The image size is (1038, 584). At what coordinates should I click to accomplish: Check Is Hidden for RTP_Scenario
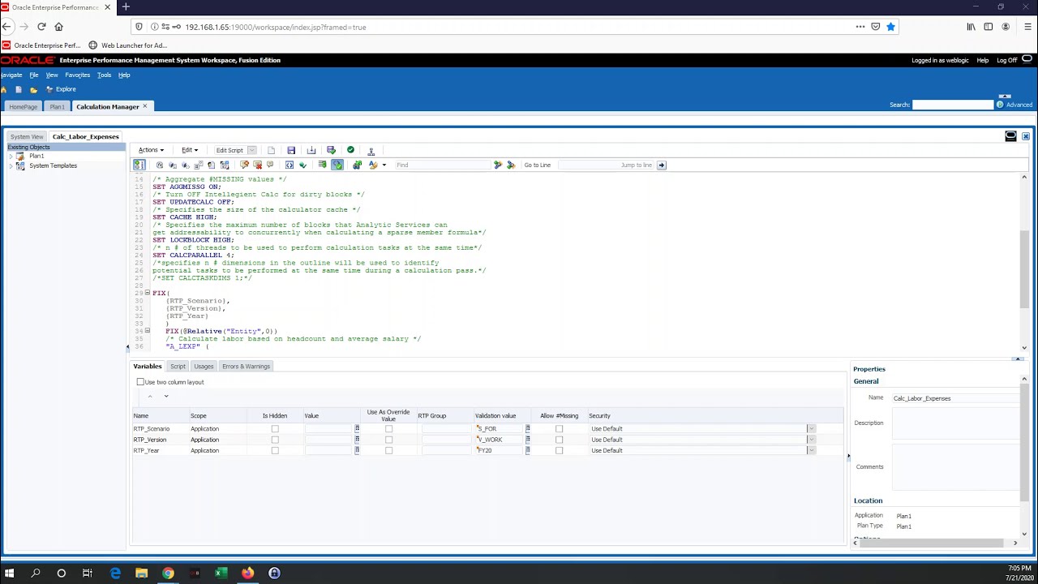(275, 428)
